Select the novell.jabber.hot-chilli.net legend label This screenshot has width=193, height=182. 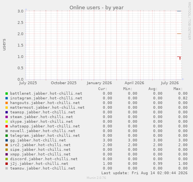[43, 131]
